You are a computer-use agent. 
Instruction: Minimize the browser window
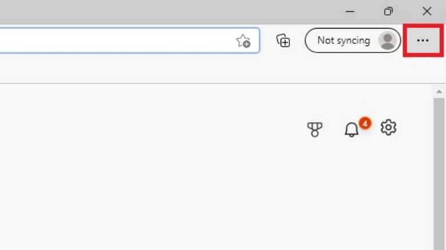350,11
